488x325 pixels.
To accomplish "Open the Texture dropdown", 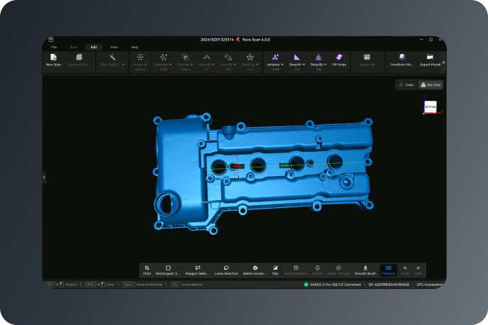I will pyautogui.click(x=373, y=65).
